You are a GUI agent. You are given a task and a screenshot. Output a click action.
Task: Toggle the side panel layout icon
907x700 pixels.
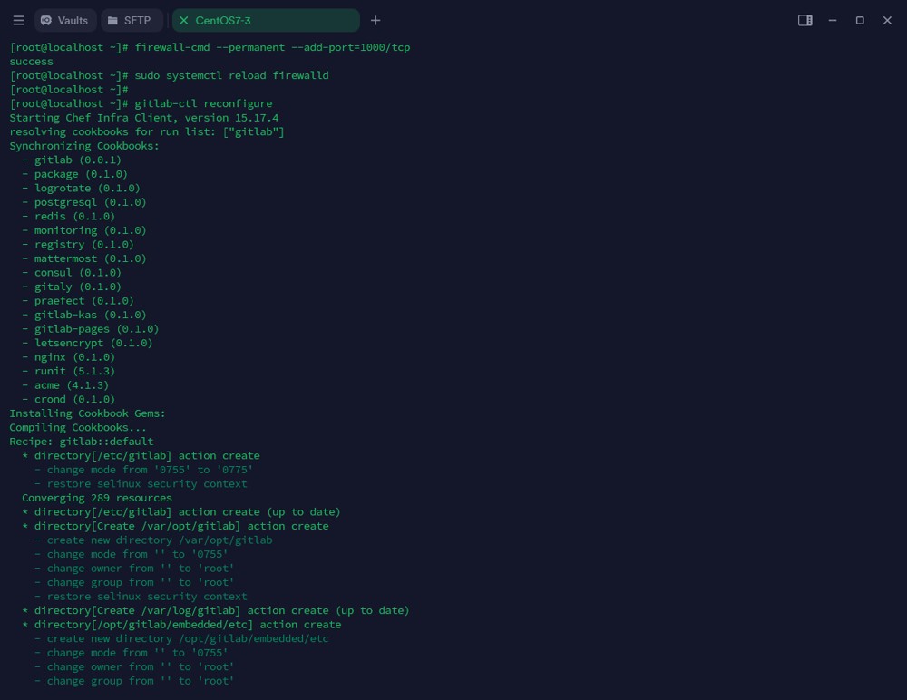coord(805,21)
